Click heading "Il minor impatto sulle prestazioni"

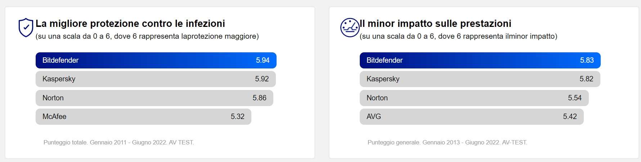(x=435, y=24)
